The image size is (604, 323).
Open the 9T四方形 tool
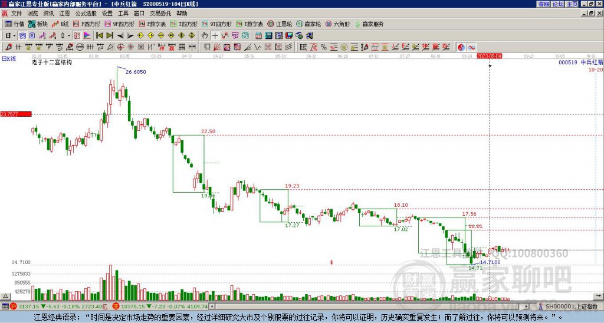(x=217, y=24)
